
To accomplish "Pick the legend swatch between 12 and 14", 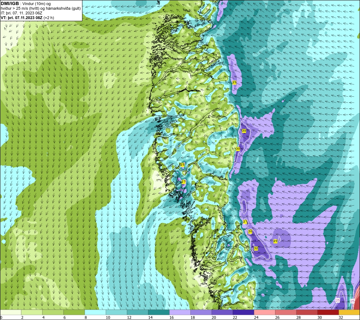I will 138,312.
